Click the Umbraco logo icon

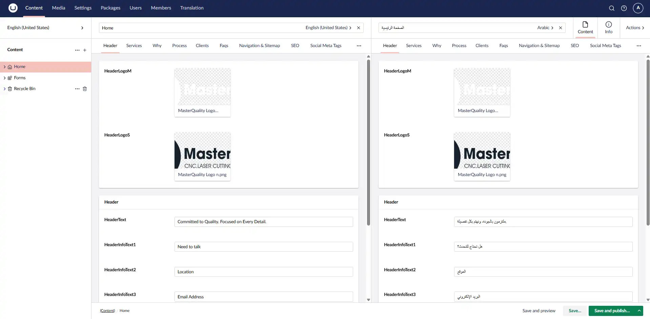[x=13, y=8]
